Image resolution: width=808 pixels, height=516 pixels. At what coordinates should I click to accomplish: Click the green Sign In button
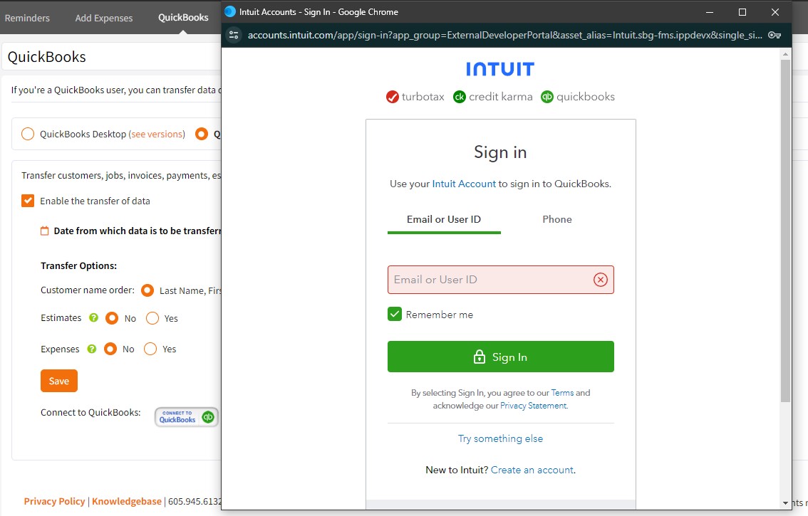point(500,357)
